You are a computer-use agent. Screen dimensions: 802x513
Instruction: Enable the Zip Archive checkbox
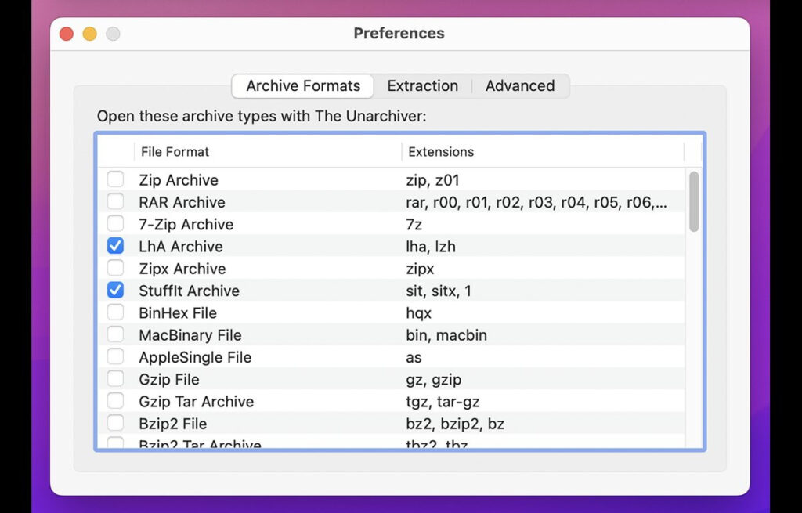click(x=115, y=180)
